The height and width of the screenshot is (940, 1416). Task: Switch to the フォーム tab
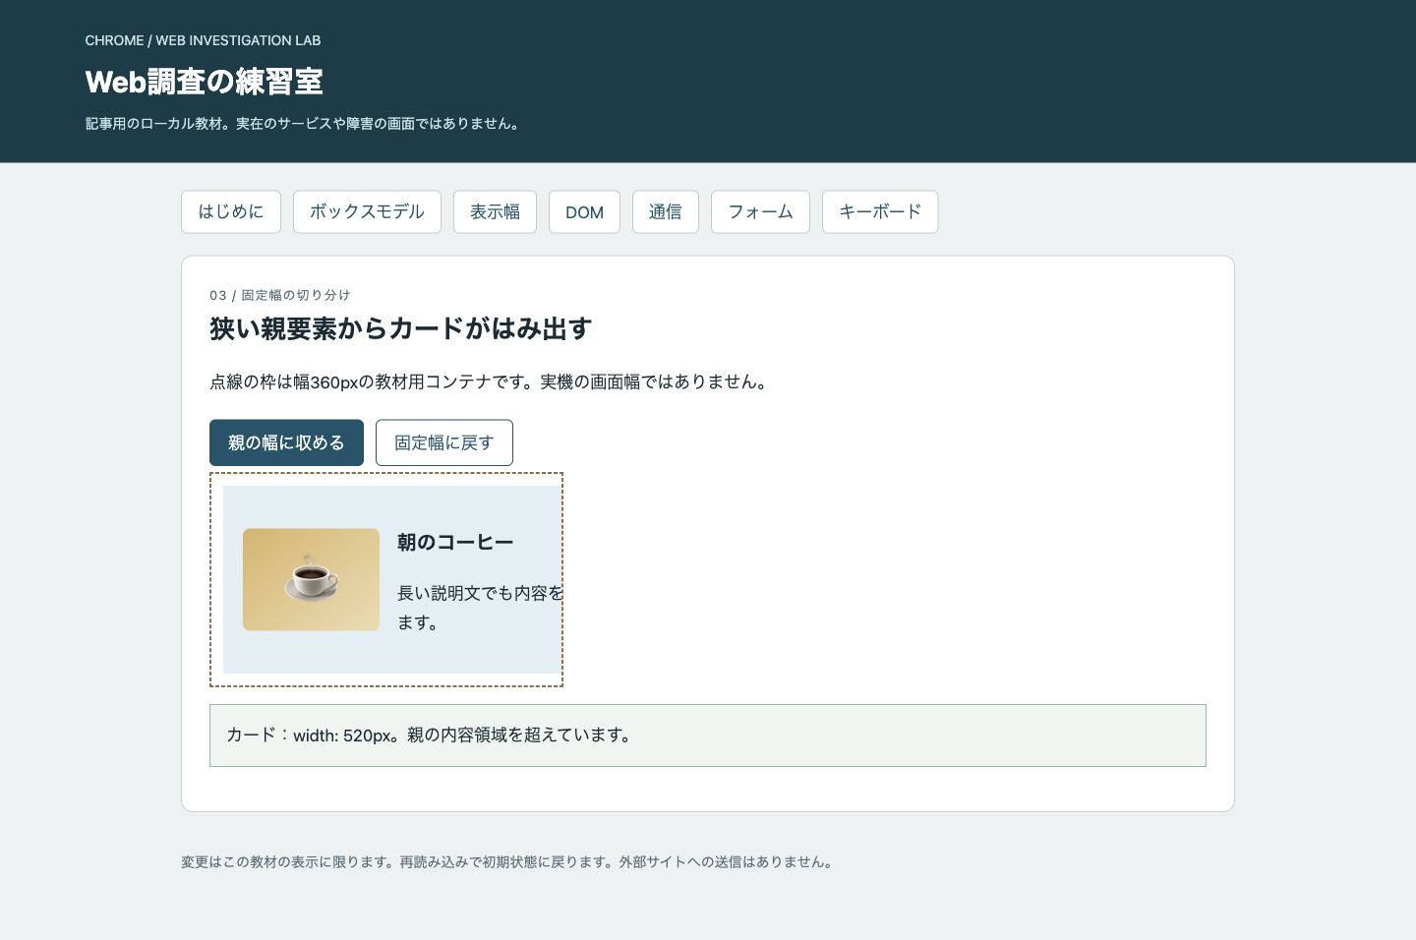(x=760, y=211)
